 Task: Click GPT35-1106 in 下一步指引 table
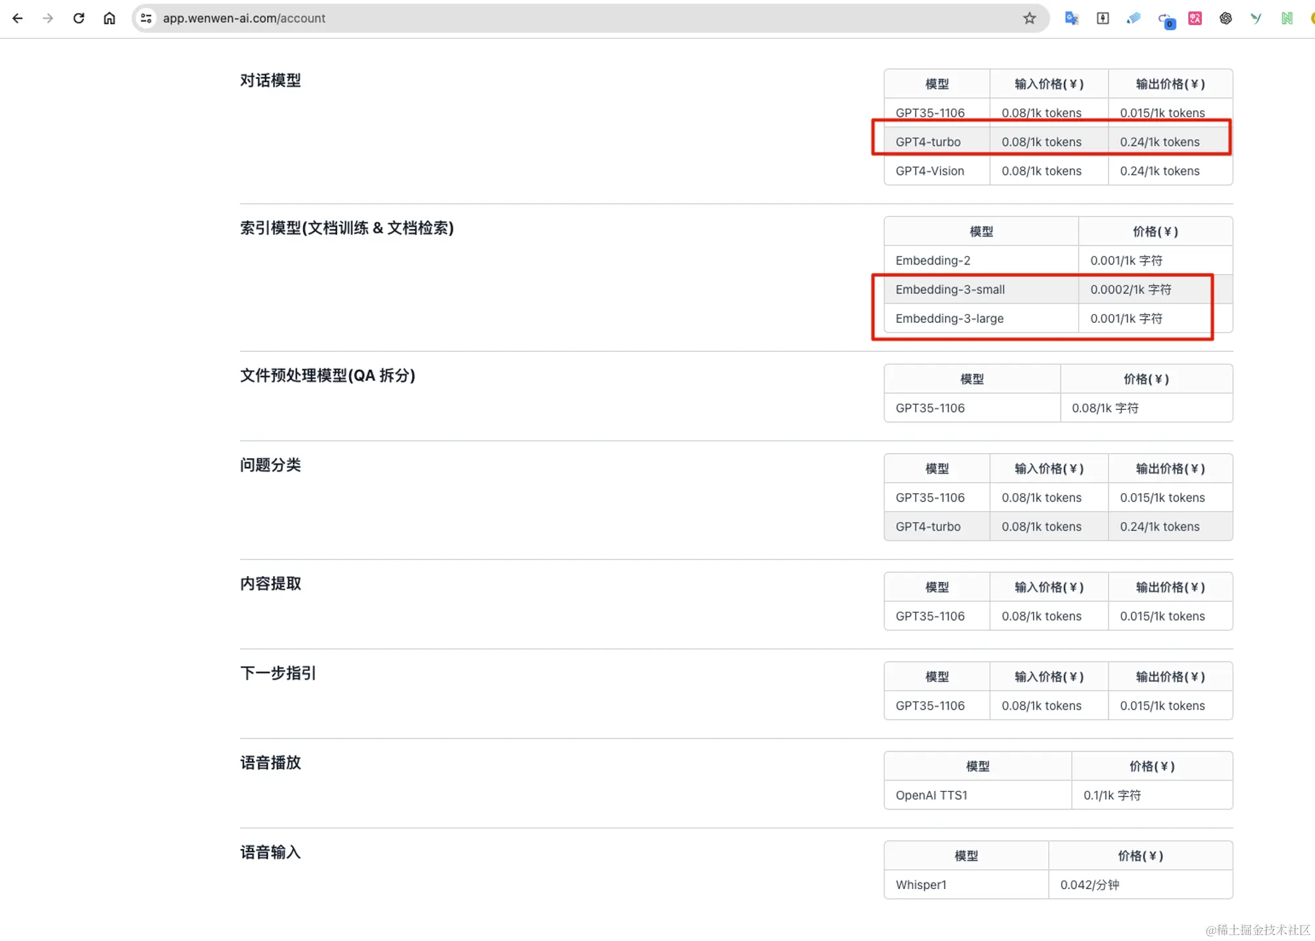[937, 705]
